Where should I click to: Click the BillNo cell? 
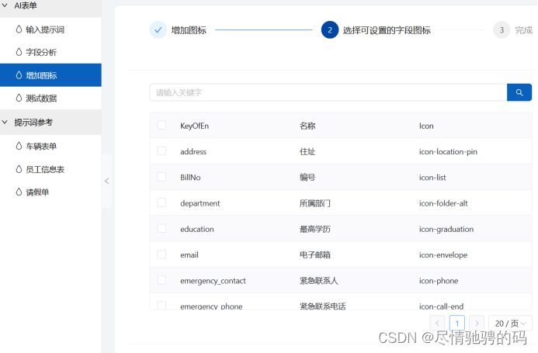tap(190, 178)
